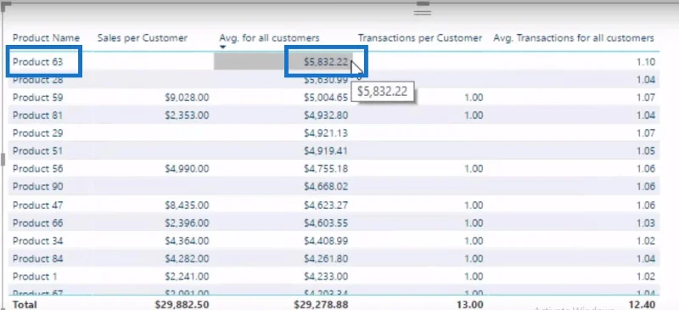Select the $2,396.00 sales value
Screen dimensions: 679x310
[187, 223]
